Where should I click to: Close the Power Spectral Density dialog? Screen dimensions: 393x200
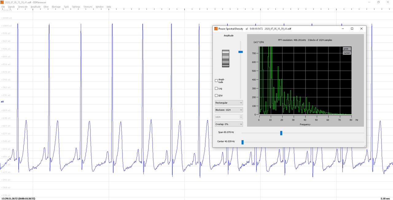click(361, 29)
